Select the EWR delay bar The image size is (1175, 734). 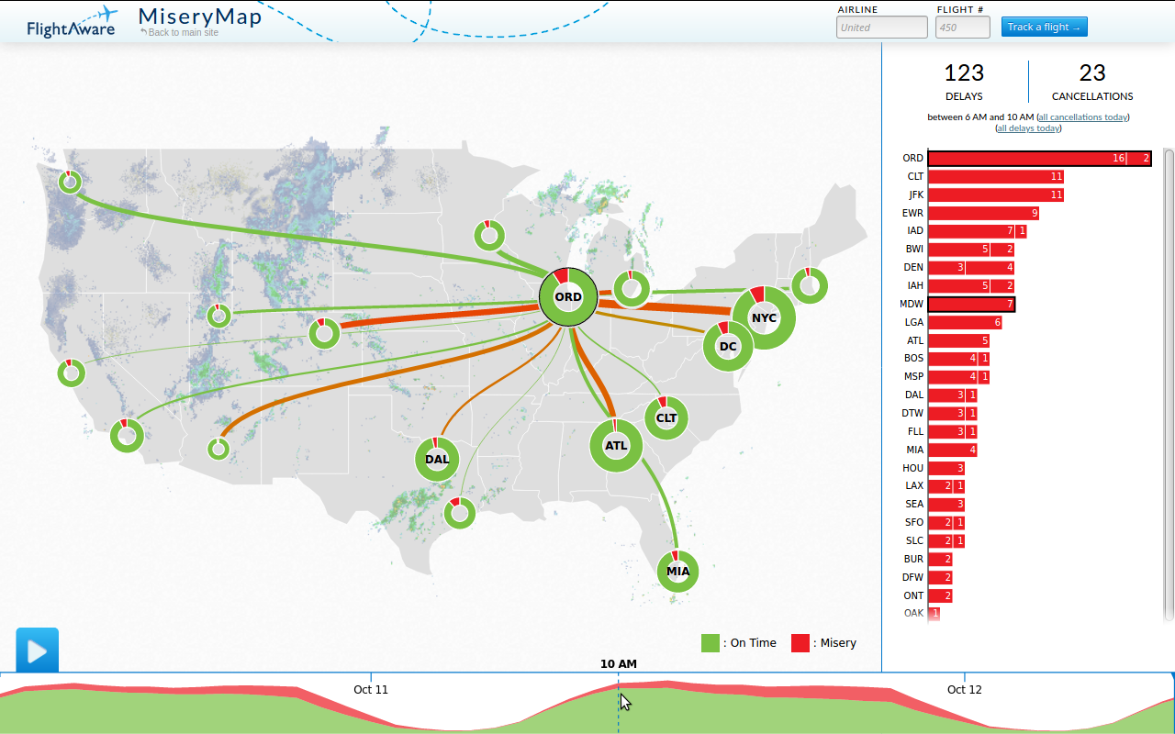983,213
